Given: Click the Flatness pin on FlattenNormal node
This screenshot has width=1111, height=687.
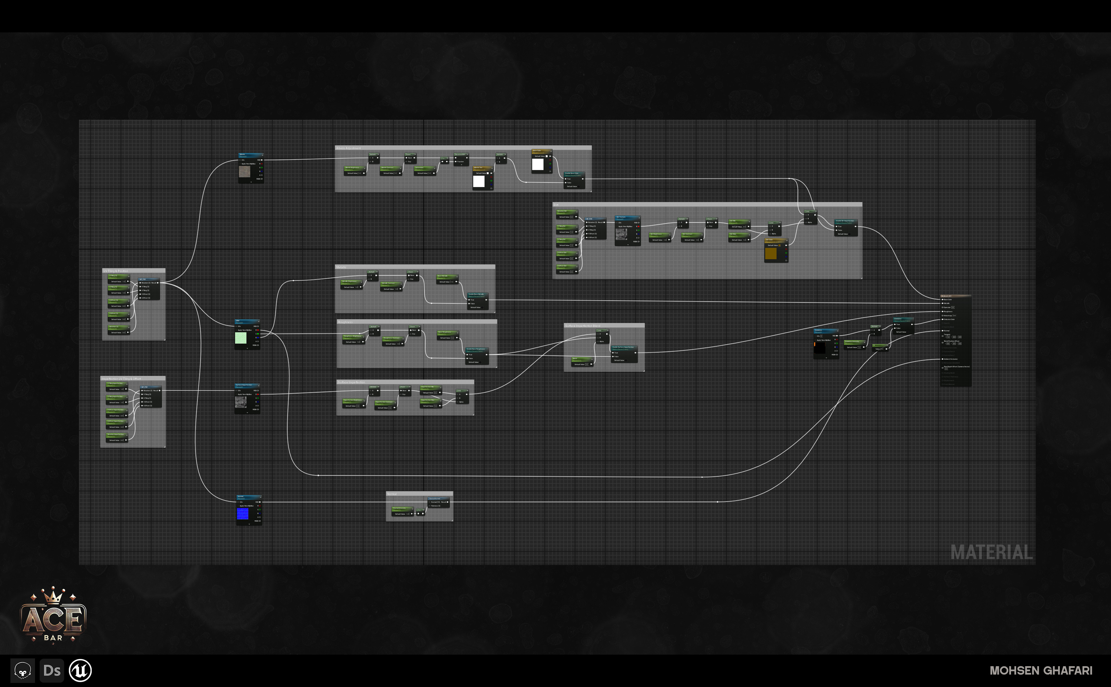Looking at the screenshot, I should 430,506.
